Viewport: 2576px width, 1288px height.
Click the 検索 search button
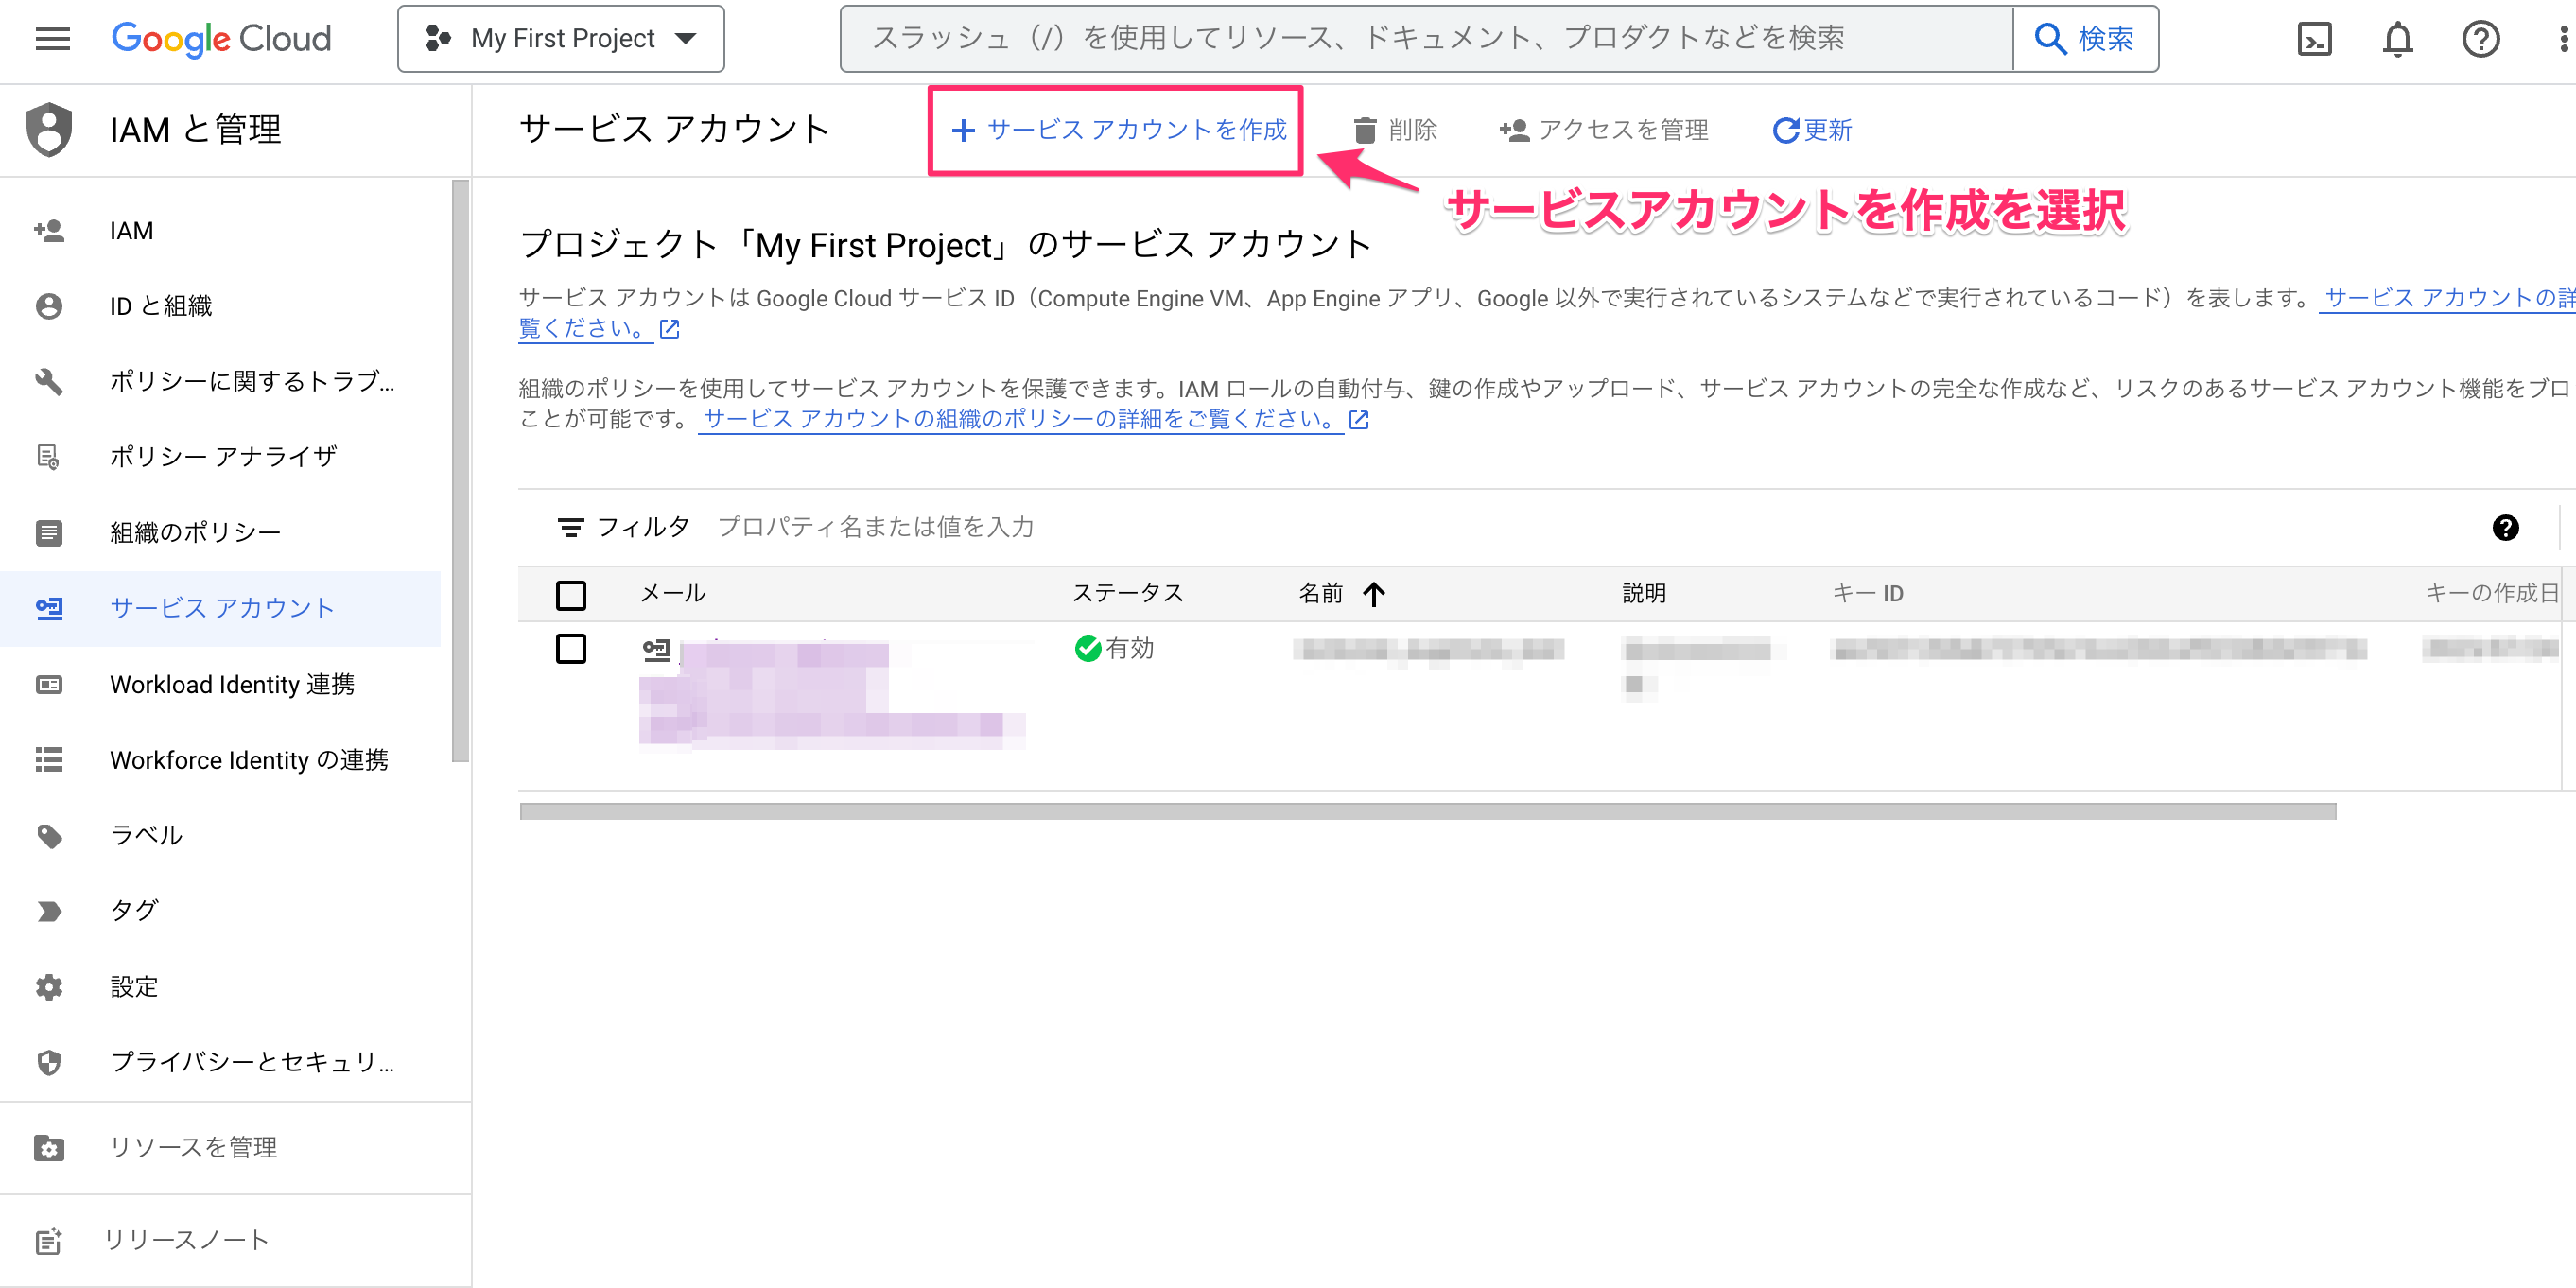click(x=2085, y=38)
